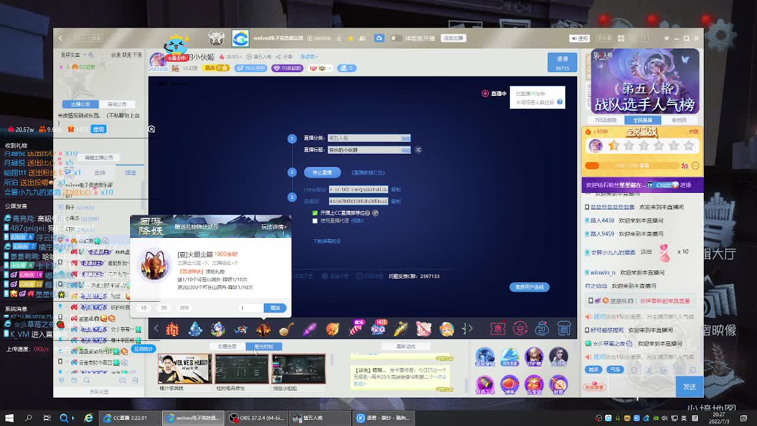Click 提现 withdraw button
Image resolution: width=757 pixels, height=426 pixels.
(98, 129)
